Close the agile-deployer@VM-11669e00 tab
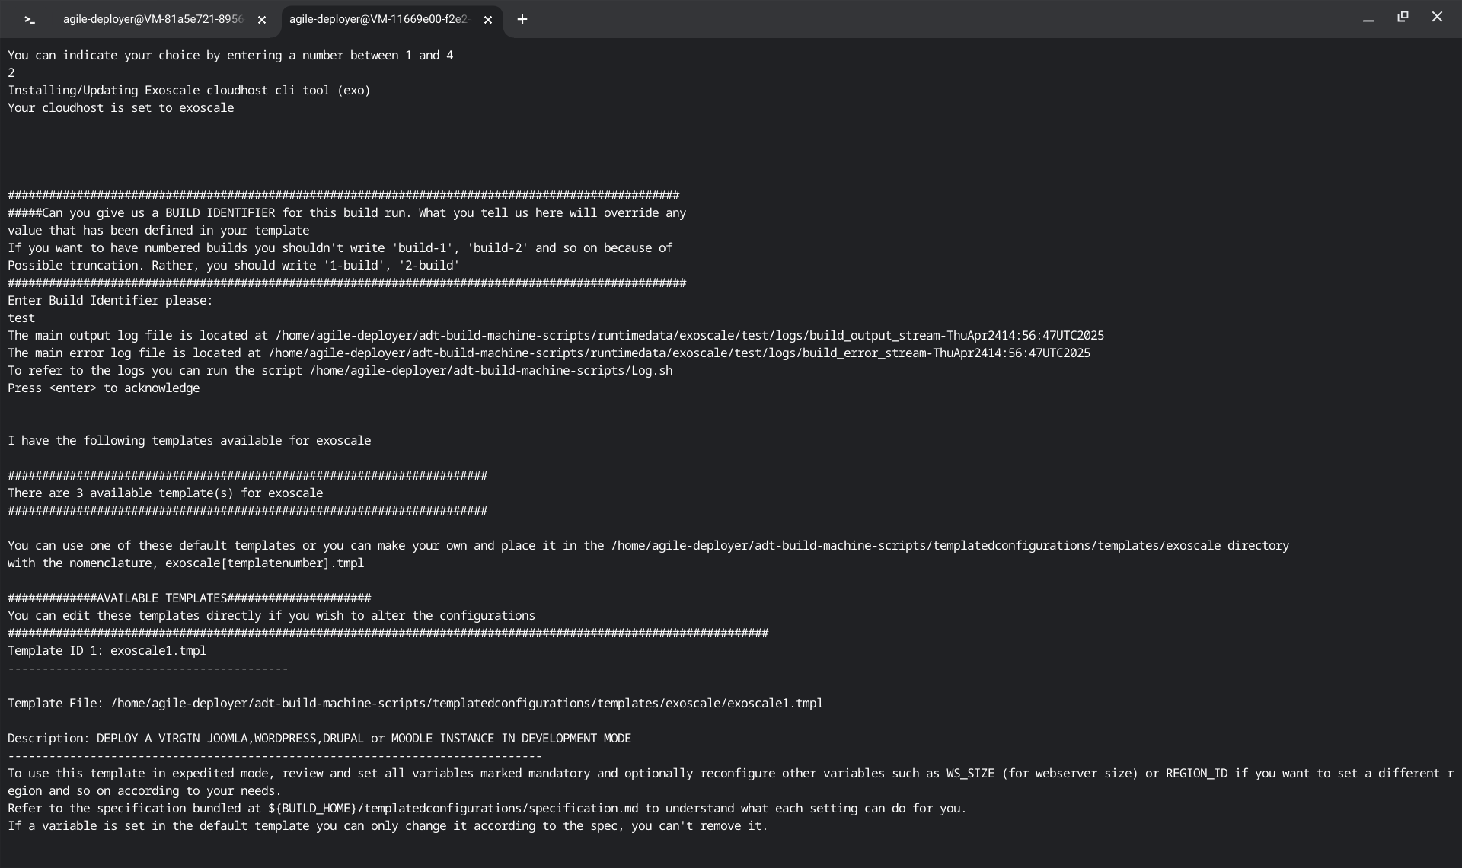 coord(488,20)
